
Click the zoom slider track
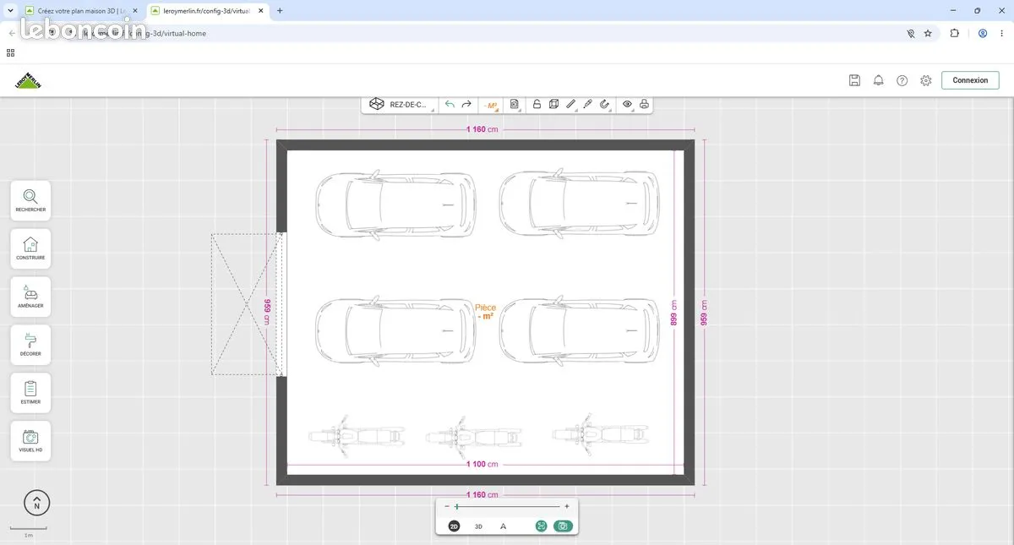[x=507, y=507]
